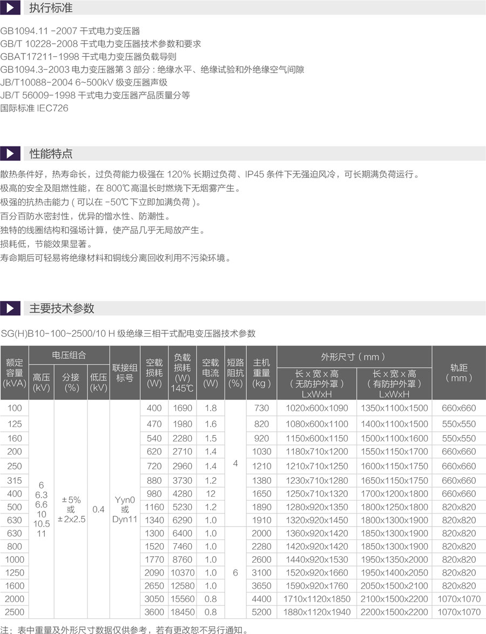Click the arrow icon beside 执行标准
The width and height of the screenshot is (486, 634).
pyautogui.click(x=10, y=9)
